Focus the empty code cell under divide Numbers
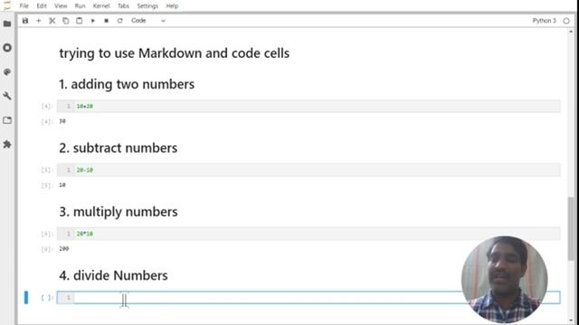Viewport: 579px width, 325px height. [308, 297]
